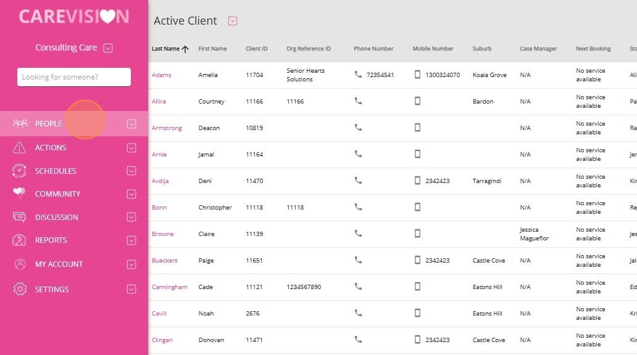637x355 pixels.
Task: Click the My Account person icon
Action: pos(20,264)
